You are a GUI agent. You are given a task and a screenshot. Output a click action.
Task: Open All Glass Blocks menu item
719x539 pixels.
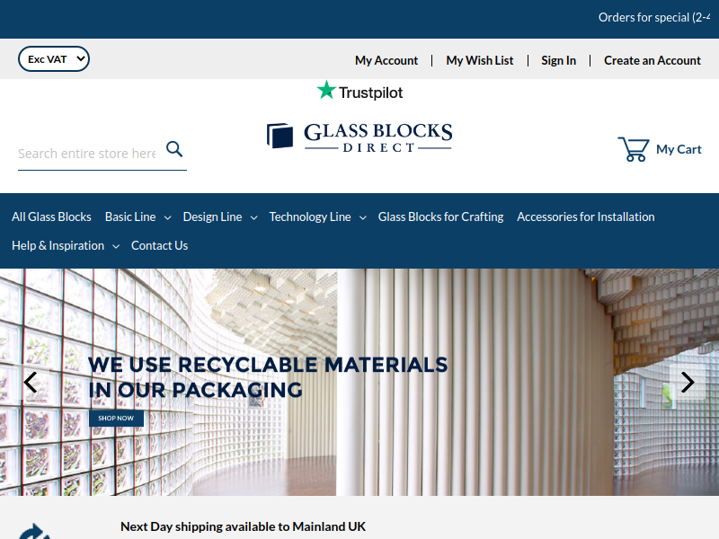coord(51,216)
